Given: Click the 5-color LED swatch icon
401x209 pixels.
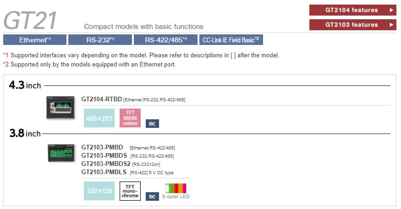Looking at the screenshot, I should click(176, 189).
